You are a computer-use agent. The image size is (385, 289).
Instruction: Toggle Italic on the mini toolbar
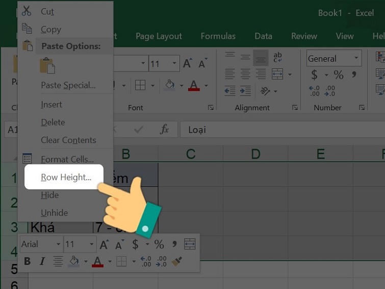coord(42,261)
